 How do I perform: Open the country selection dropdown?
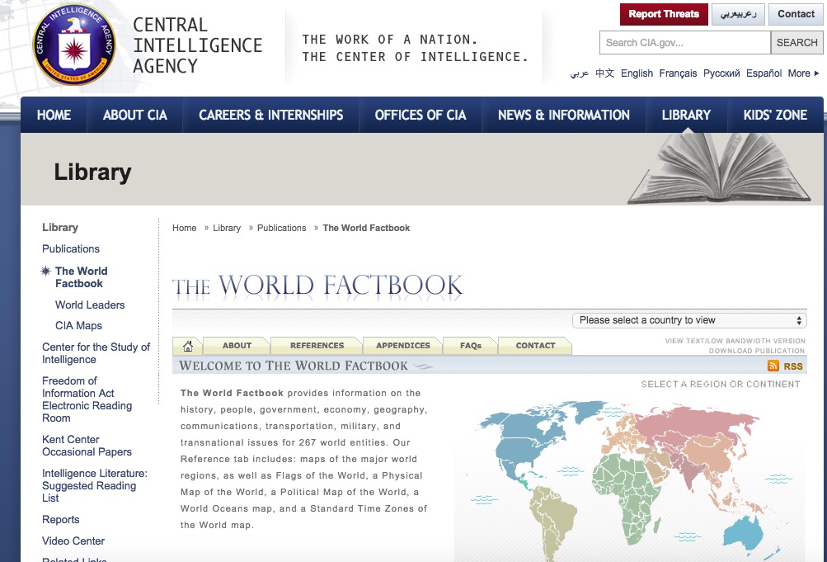tap(688, 320)
